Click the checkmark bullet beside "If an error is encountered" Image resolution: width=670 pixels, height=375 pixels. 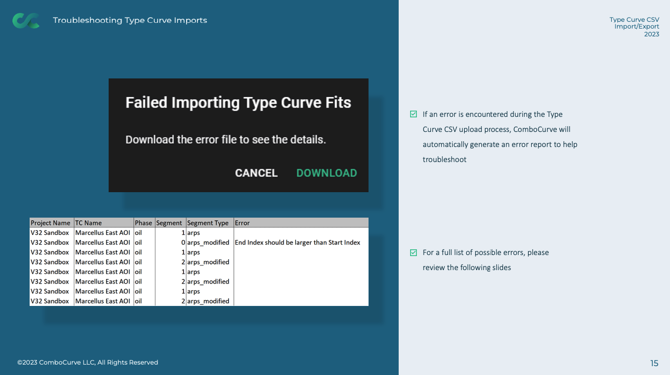414,114
